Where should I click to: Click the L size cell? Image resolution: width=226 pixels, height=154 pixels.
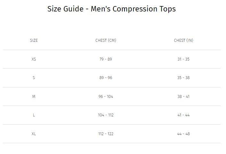pos(34,115)
